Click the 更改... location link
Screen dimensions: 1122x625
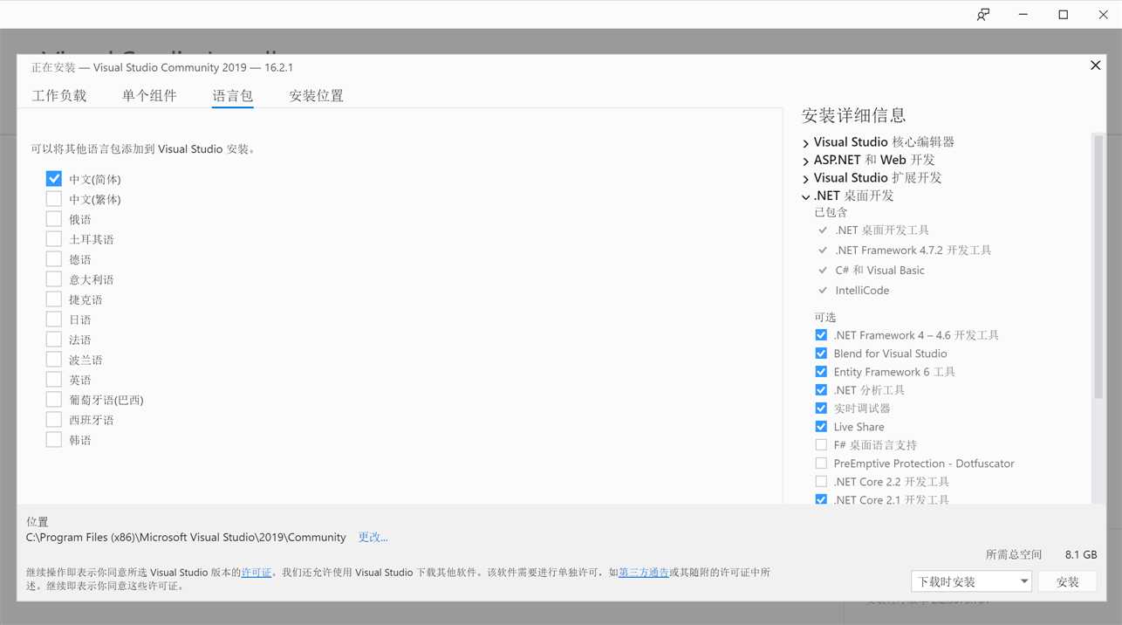pyautogui.click(x=373, y=537)
